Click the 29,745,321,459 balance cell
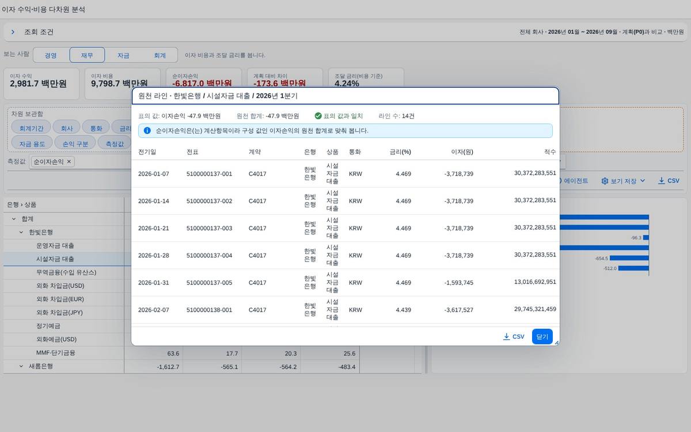 point(535,309)
